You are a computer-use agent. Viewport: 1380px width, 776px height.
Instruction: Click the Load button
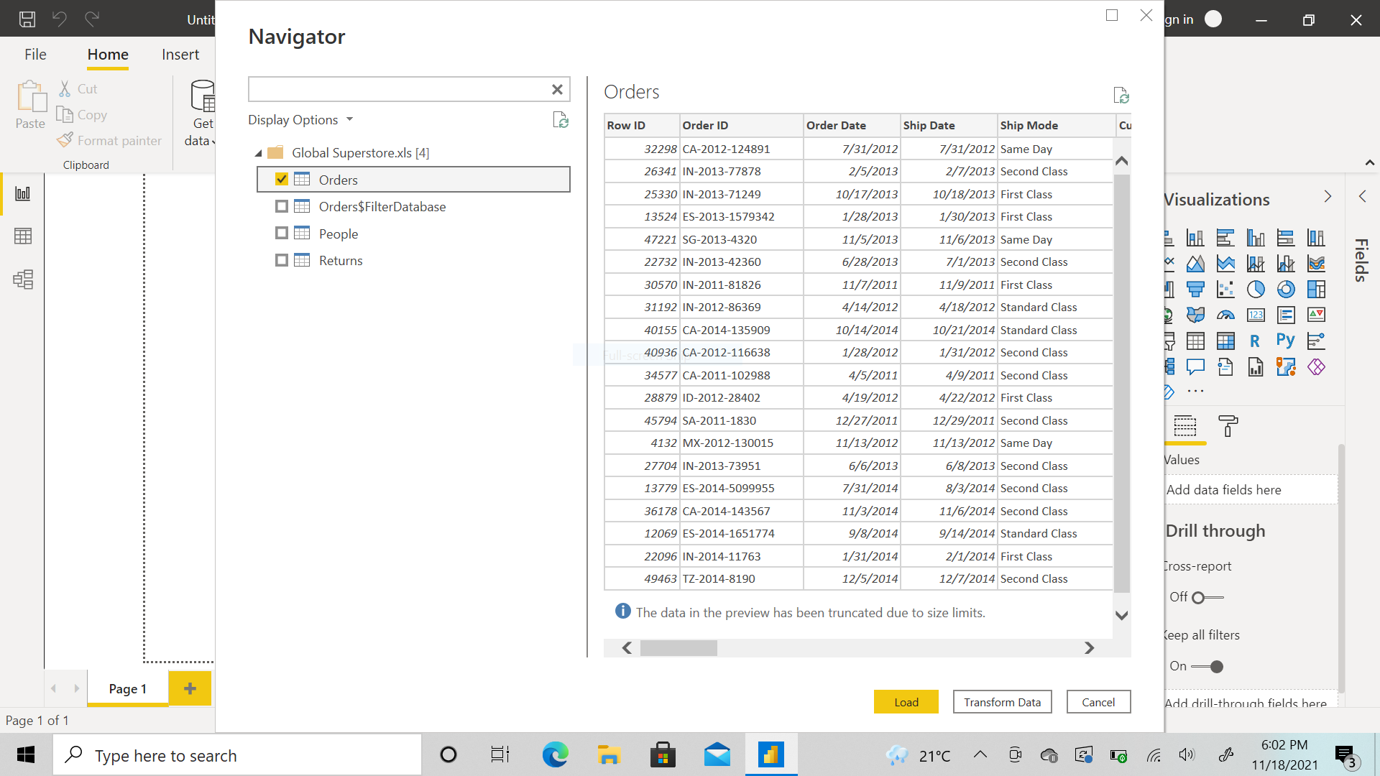point(906,702)
